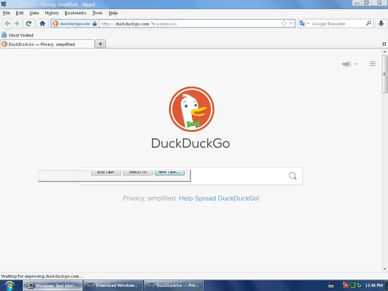Image resolution: width=388 pixels, height=291 pixels.
Task: Click the green CPU meter tray icon
Action: 353,285
